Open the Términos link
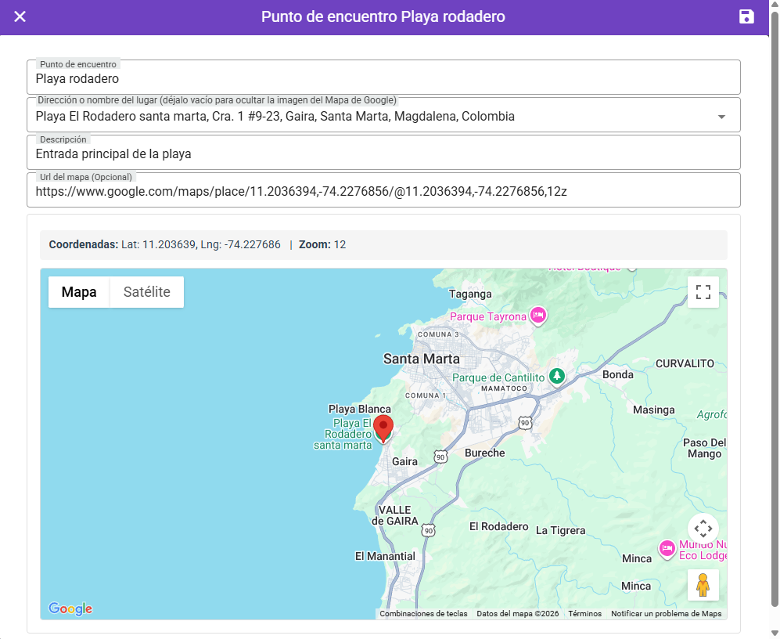Image resolution: width=780 pixels, height=639 pixels. tap(585, 614)
